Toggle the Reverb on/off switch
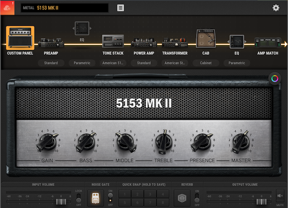Screen dimensions: 288x208 [x=197, y=198]
